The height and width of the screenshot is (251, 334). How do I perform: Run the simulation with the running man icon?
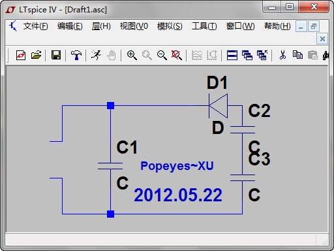pyautogui.click(x=96, y=55)
